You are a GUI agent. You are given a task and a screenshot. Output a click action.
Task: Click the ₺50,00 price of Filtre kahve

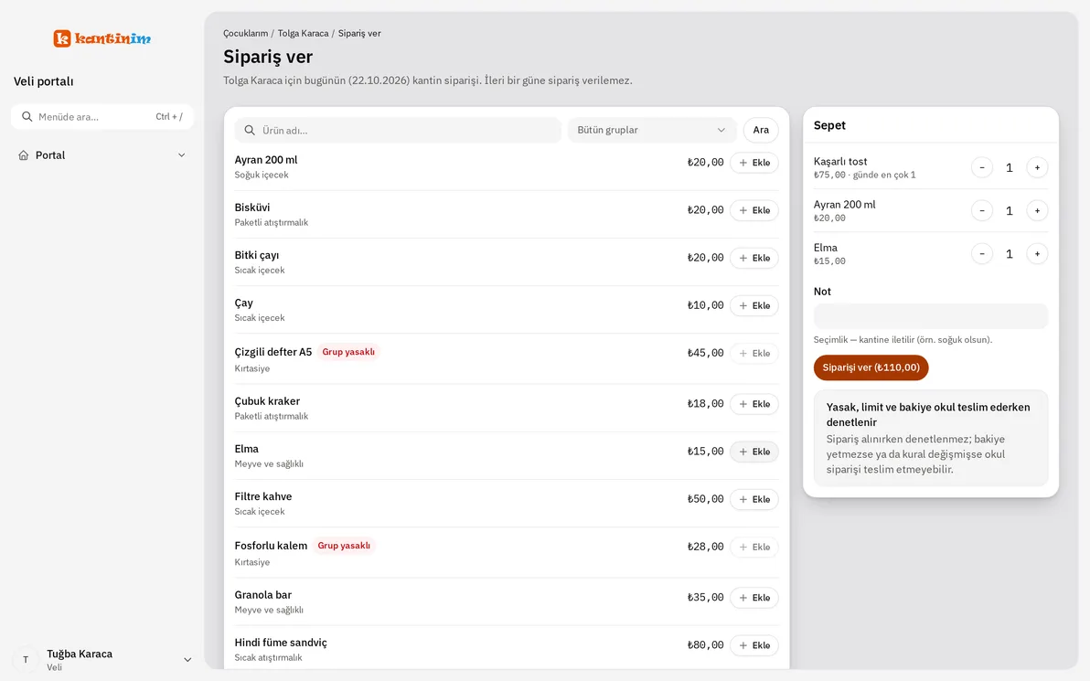(x=706, y=499)
